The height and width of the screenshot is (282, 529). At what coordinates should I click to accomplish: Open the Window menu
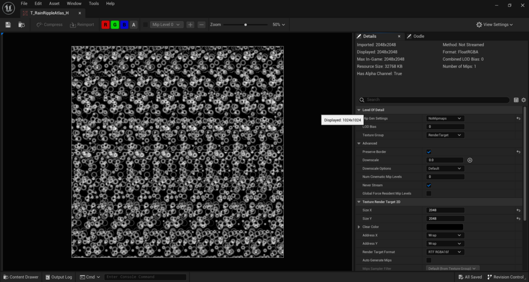(x=74, y=3)
